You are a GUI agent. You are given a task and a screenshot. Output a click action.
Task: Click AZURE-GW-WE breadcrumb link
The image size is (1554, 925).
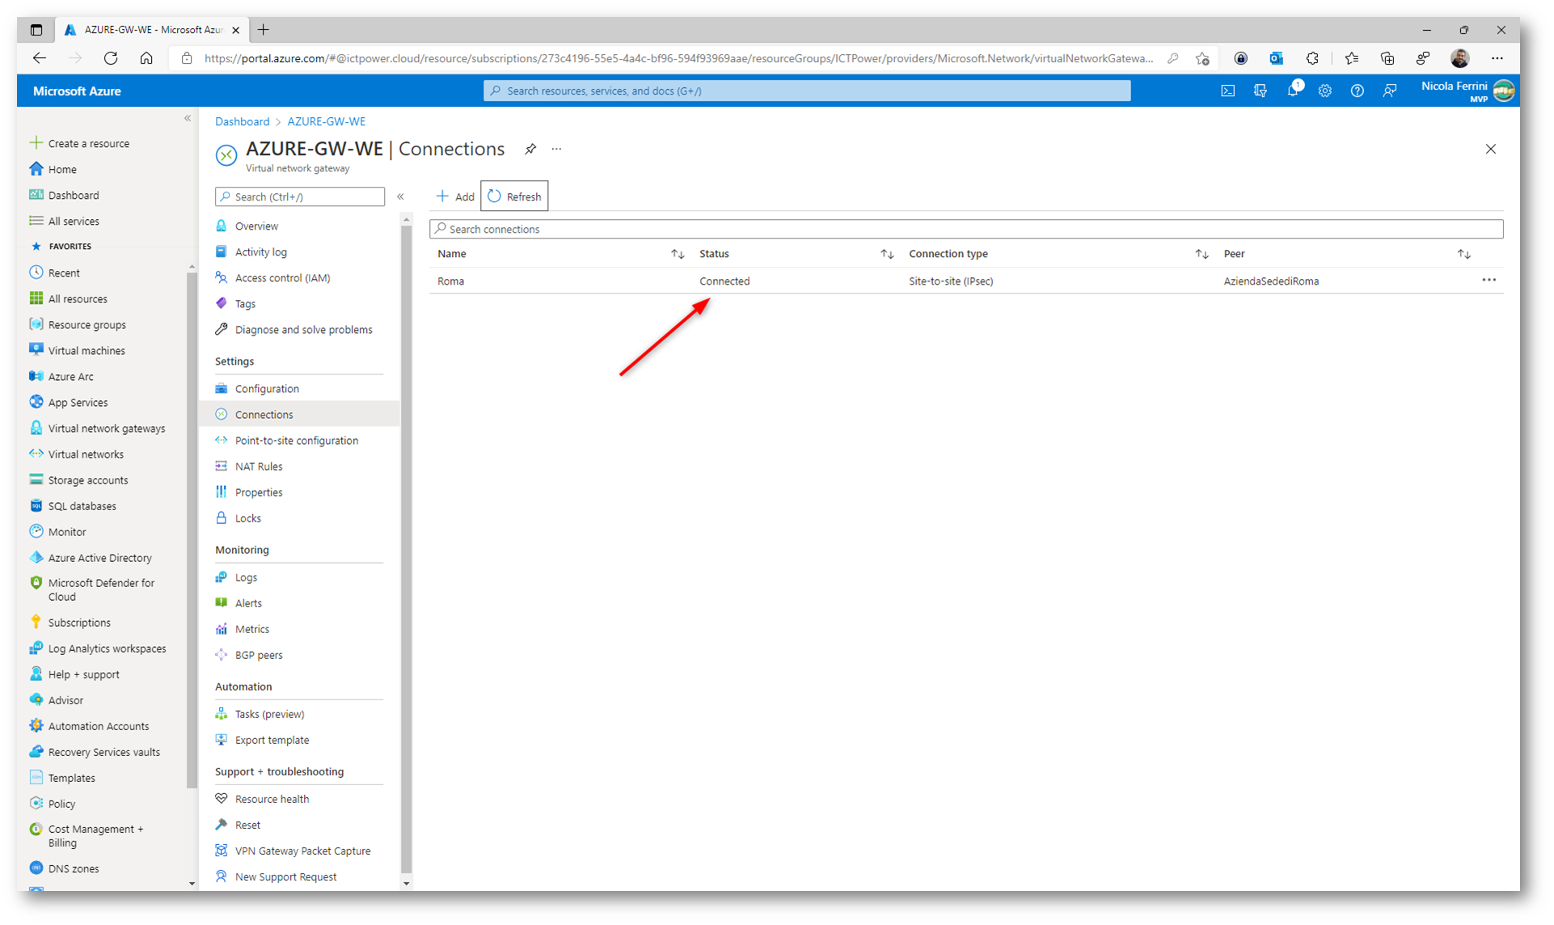(x=326, y=121)
